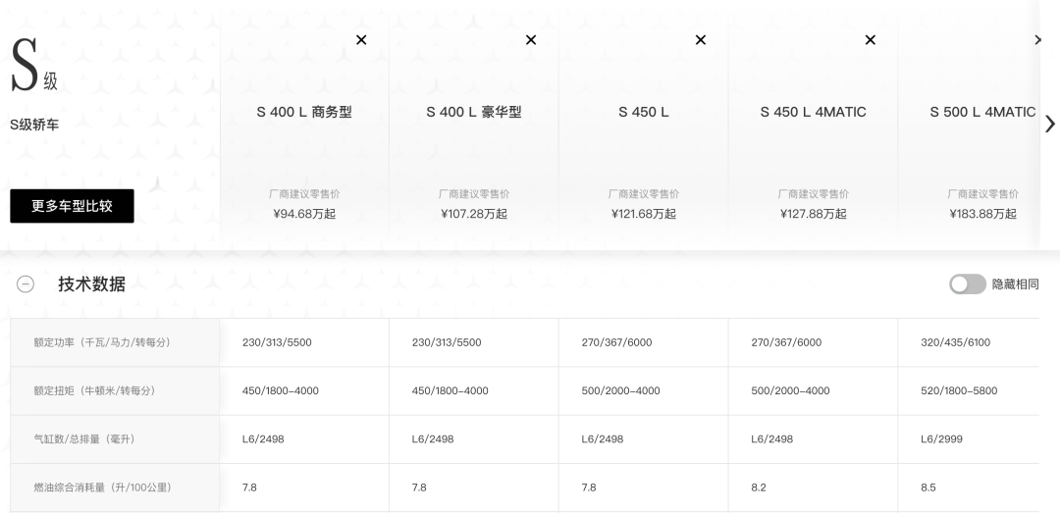
Task: Toggle the 隐藏相同 switch
Action: 968,283
